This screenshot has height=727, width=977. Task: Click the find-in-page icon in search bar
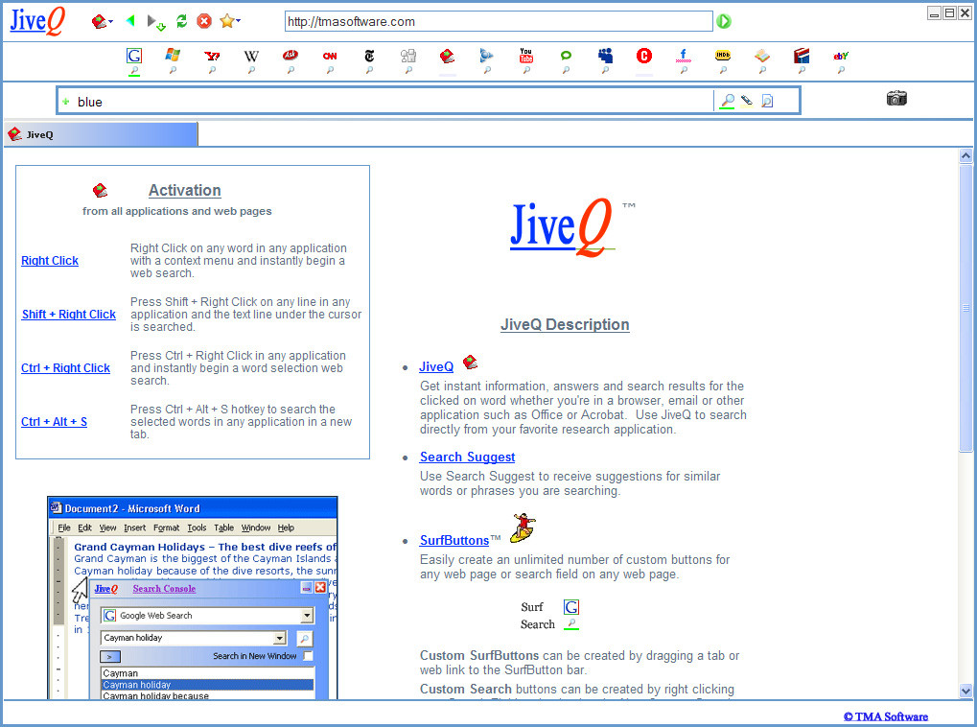(x=768, y=101)
